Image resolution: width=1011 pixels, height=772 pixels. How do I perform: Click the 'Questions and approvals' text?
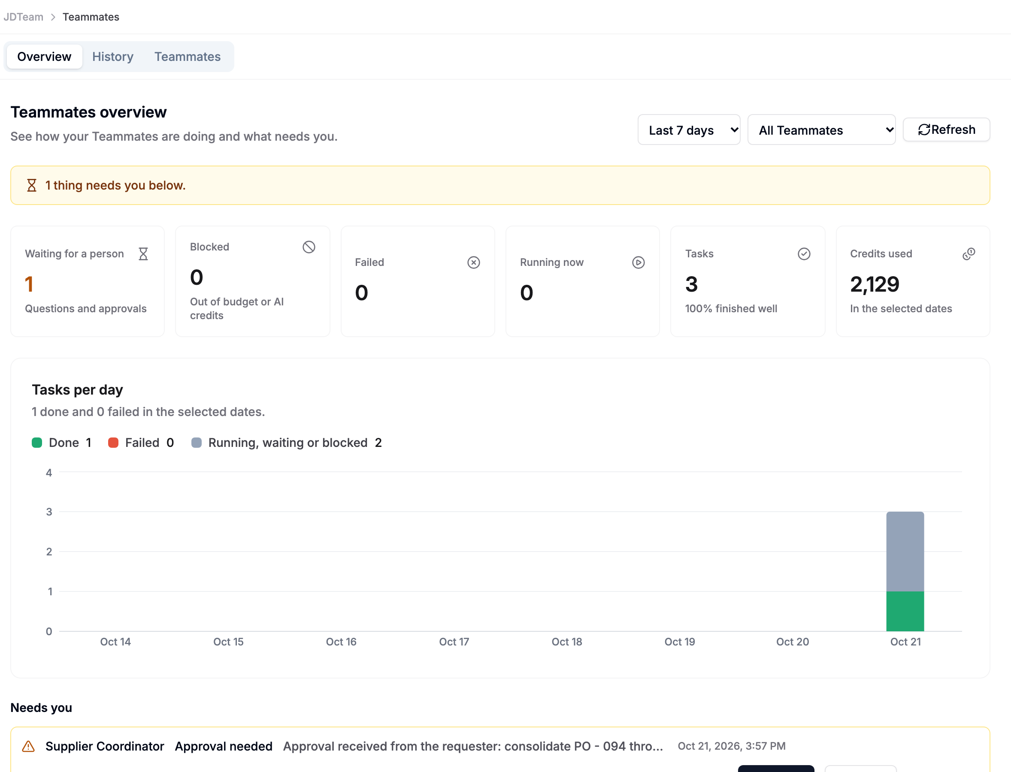[x=85, y=309]
